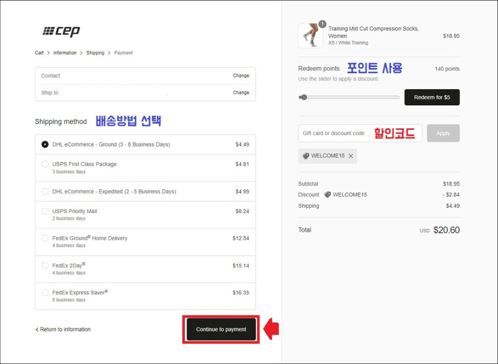
Task: Click the redeem points slider handle
Action: tap(304, 97)
